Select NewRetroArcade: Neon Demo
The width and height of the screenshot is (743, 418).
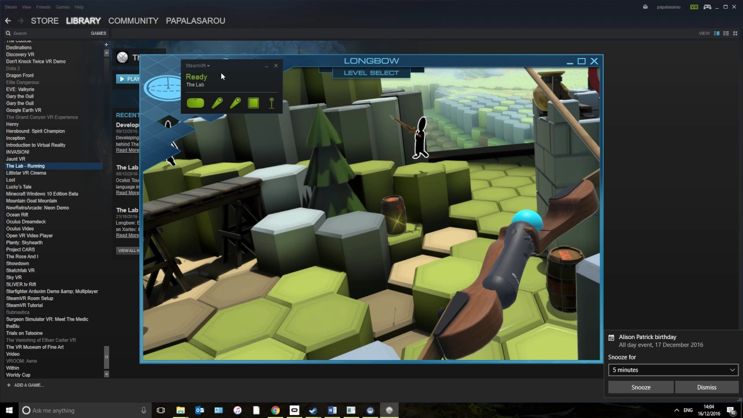[x=37, y=208]
